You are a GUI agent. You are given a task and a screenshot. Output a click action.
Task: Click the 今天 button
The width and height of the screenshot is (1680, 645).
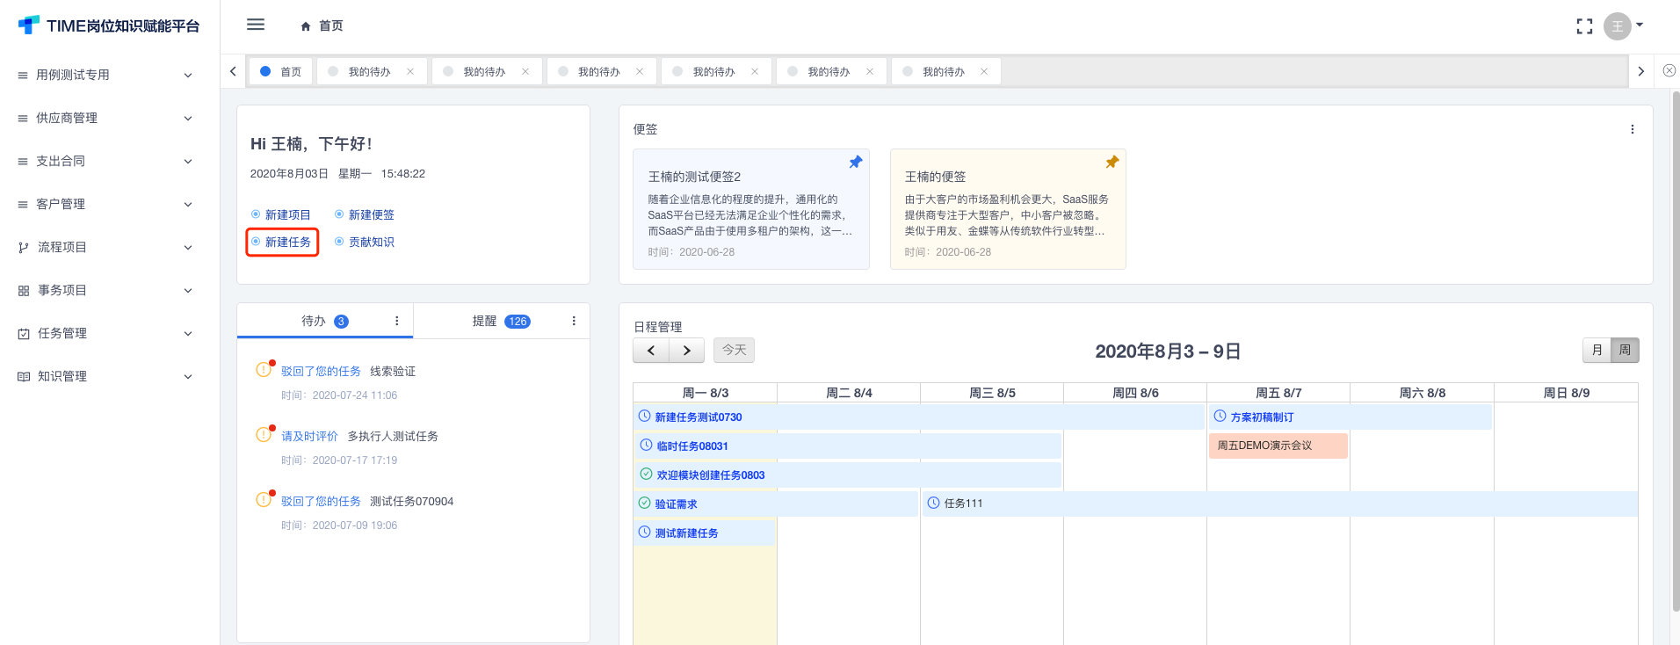735,351
